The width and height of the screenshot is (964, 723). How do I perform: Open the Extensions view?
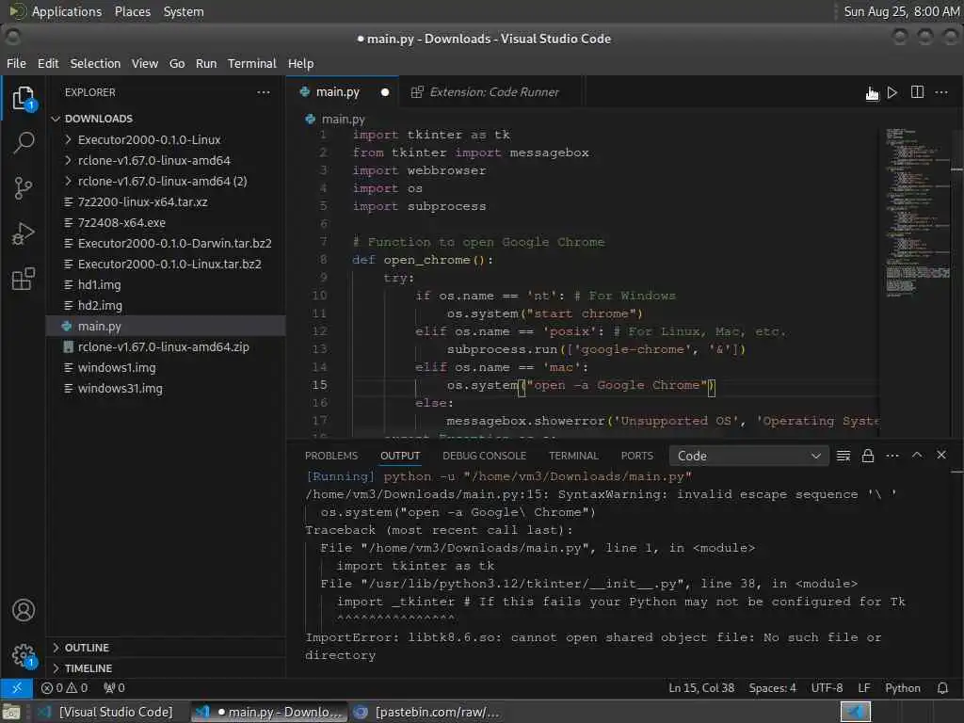[24, 279]
